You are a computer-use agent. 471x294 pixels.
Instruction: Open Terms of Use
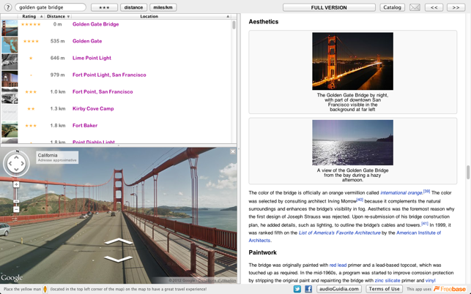tap(384, 289)
